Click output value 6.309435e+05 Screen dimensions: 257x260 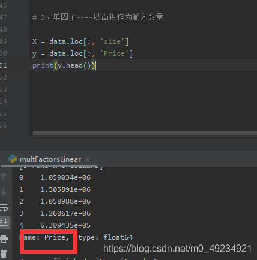pos(65,225)
